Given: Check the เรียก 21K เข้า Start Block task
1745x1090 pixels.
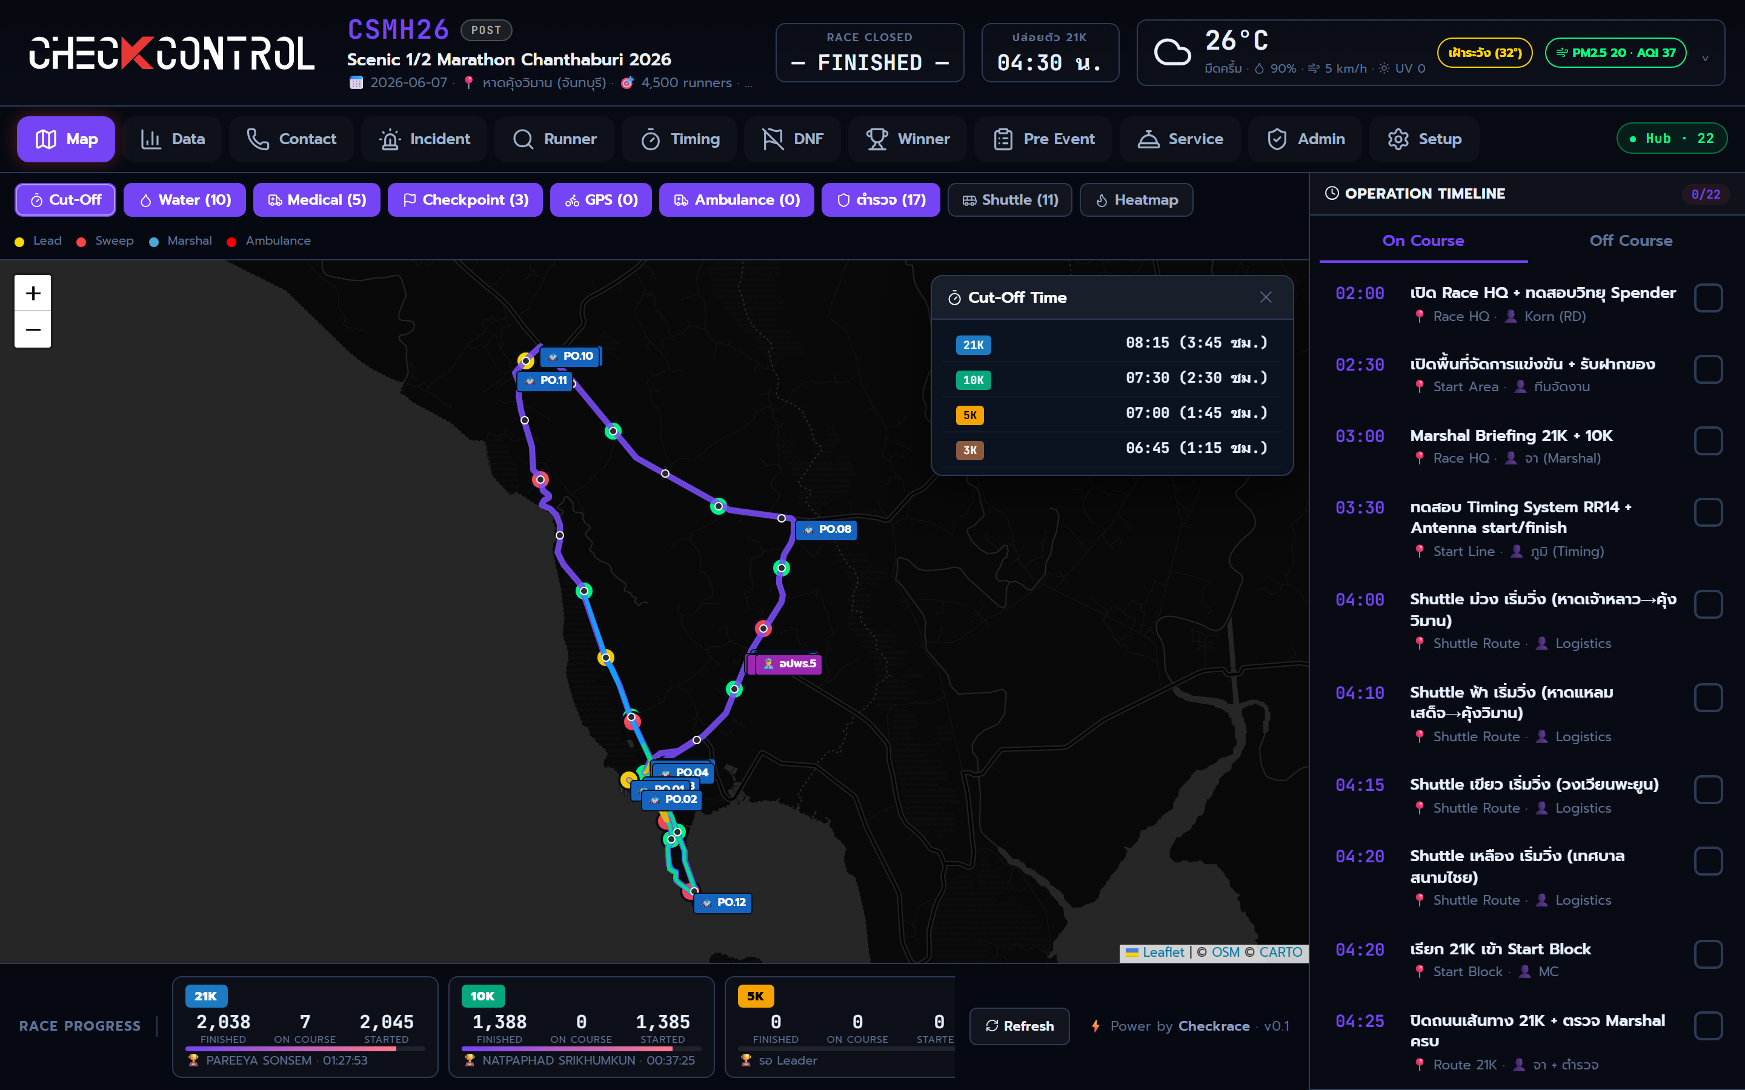Looking at the screenshot, I should pos(1708,954).
